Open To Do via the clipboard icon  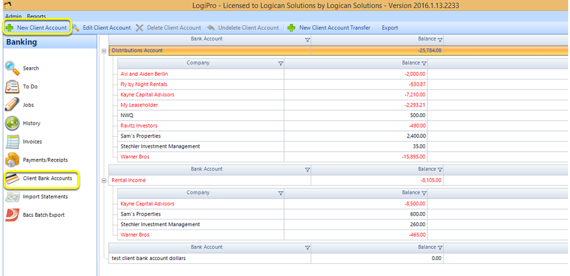click(x=11, y=86)
